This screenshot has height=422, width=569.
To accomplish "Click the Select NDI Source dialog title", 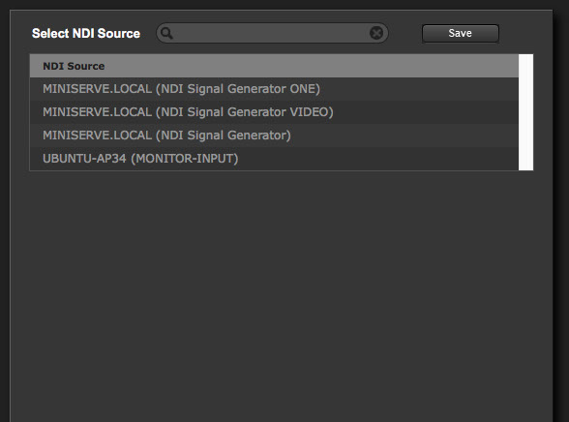I will [x=86, y=33].
